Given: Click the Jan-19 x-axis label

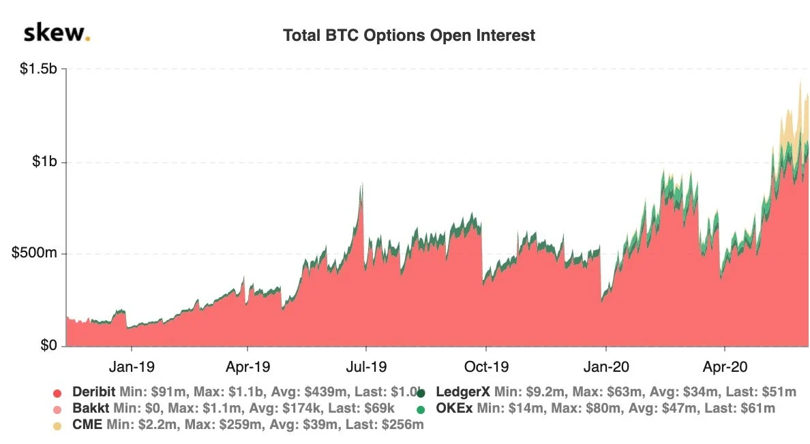Looking at the screenshot, I should coord(131,366).
